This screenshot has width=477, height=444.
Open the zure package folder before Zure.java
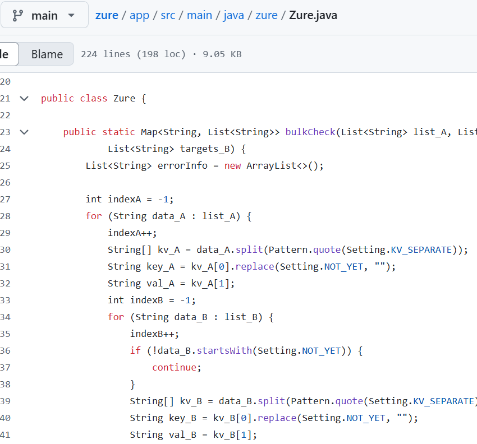tap(267, 15)
